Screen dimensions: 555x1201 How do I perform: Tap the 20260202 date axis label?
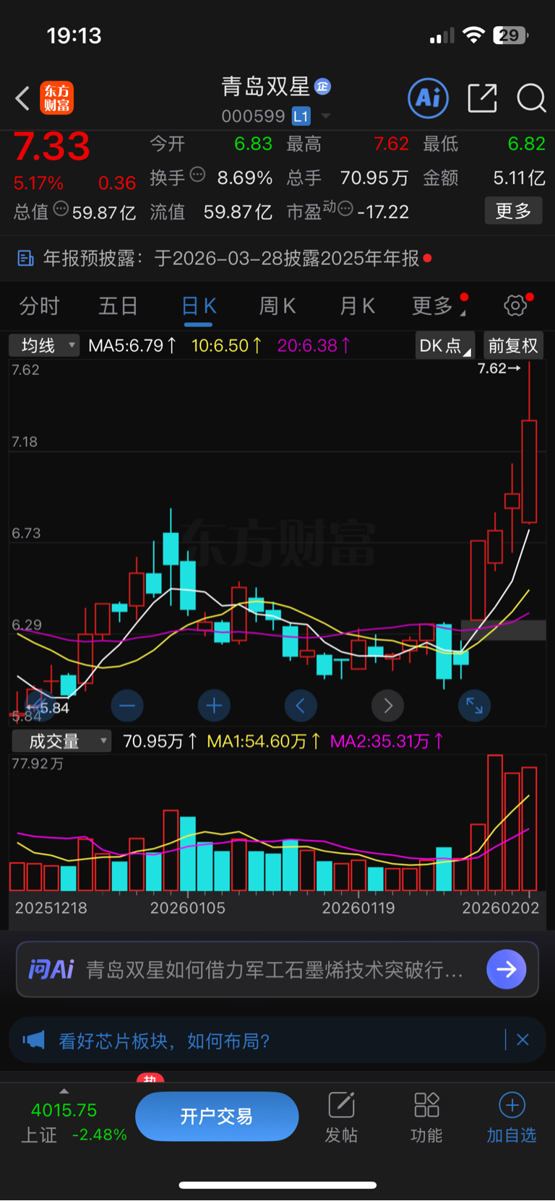click(501, 908)
